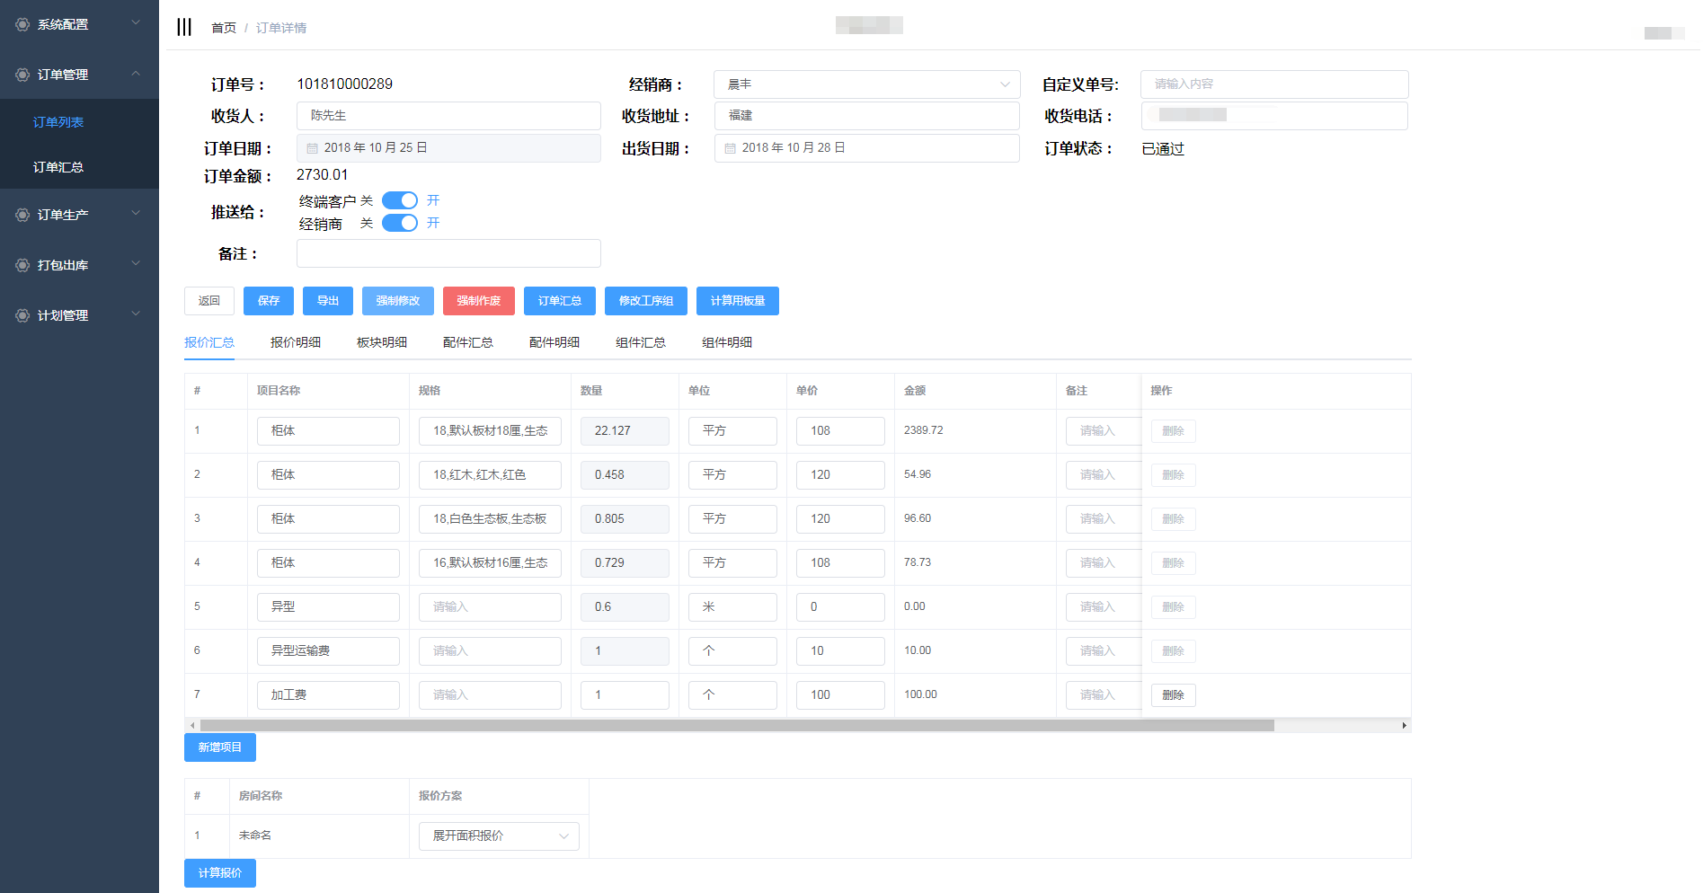Click the red 强制作废 button
This screenshot has width=1703, height=893.
[x=478, y=301]
